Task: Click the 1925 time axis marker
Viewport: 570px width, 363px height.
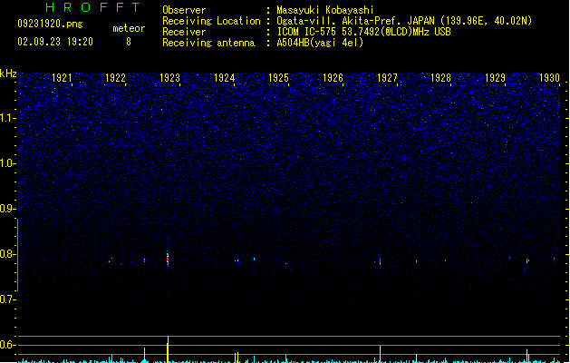Action: (x=278, y=78)
